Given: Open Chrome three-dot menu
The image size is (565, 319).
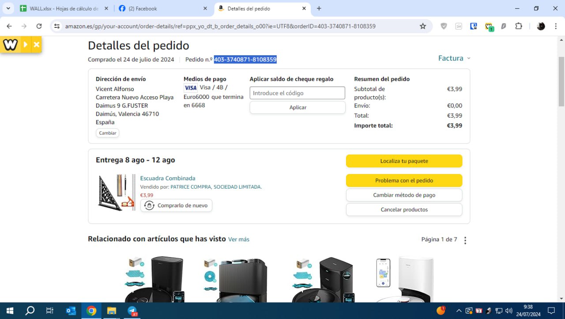Looking at the screenshot, I should coord(556,26).
